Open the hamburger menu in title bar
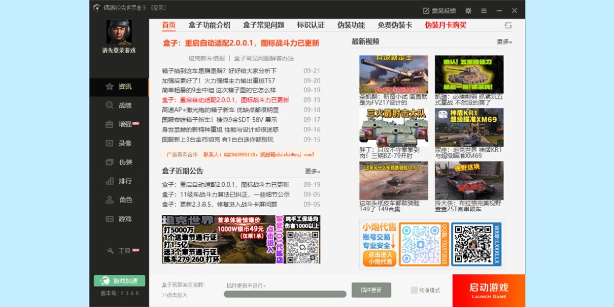 point(484,10)
